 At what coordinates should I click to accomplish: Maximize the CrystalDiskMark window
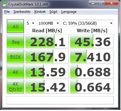101,3
